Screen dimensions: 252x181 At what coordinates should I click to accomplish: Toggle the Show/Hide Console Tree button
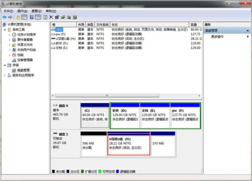(24, 17)
